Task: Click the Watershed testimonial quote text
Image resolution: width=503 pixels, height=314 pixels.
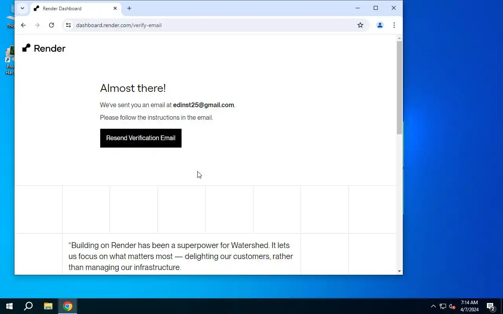Action: coord(181,256)
